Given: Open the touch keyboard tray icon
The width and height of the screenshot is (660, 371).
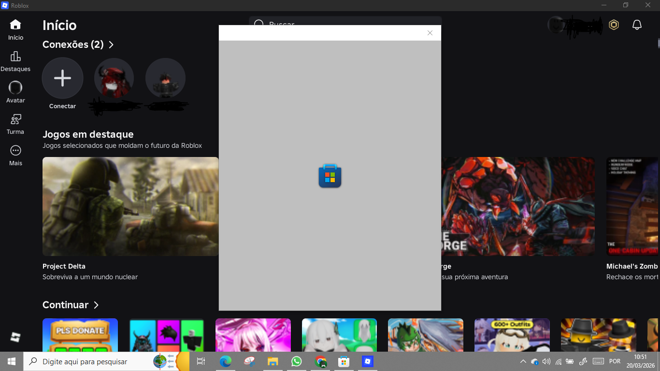Looking at the screenshot, I should [598, 361].
